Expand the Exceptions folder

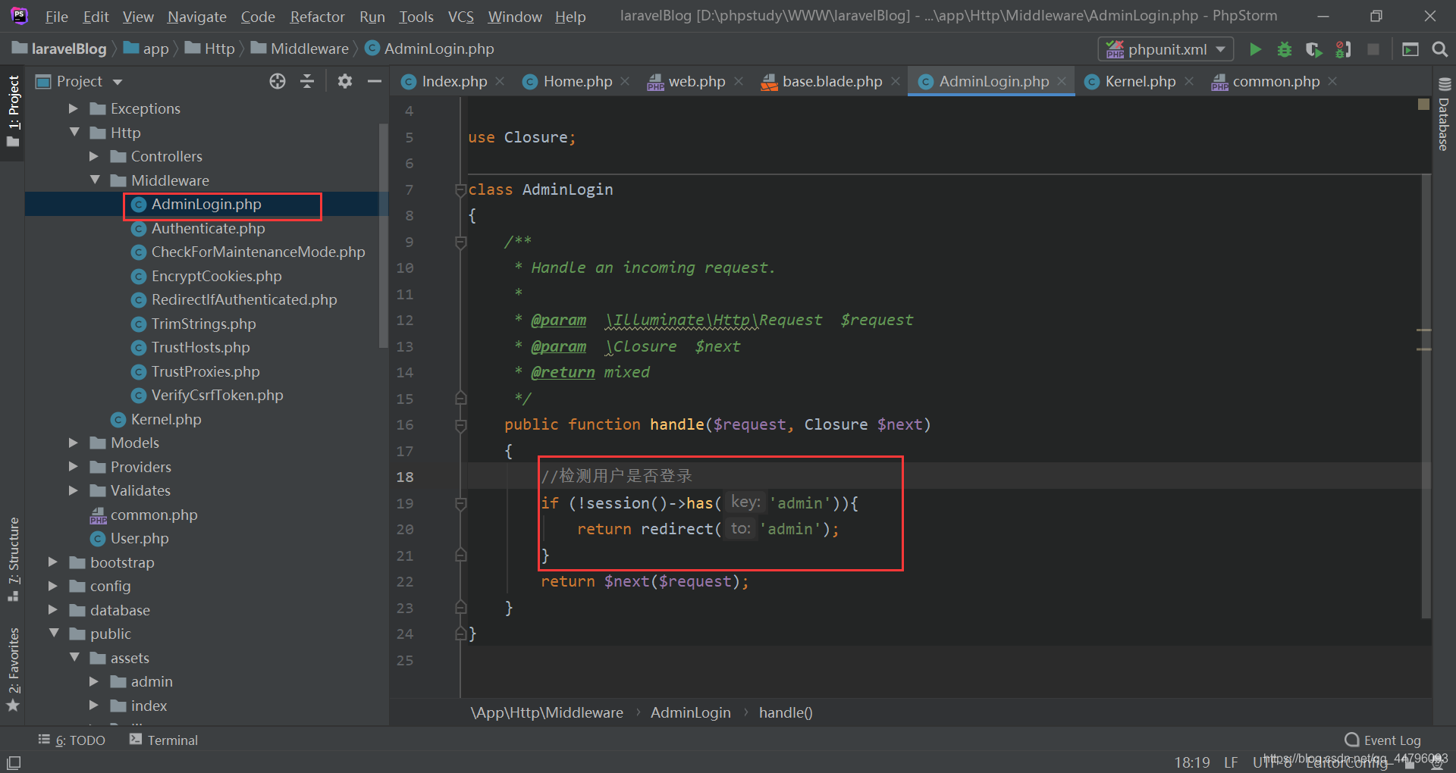(74, 108)
